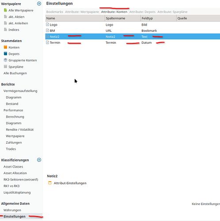Add a new Wertpapiere entry with the plus icon
Screen dimensions: 220x221
[39, 4]
